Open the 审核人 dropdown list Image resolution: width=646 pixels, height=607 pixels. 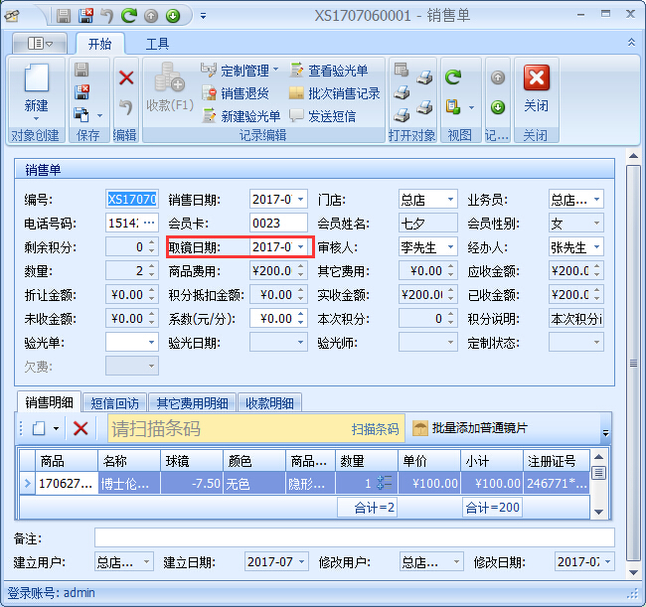(450, 246)
